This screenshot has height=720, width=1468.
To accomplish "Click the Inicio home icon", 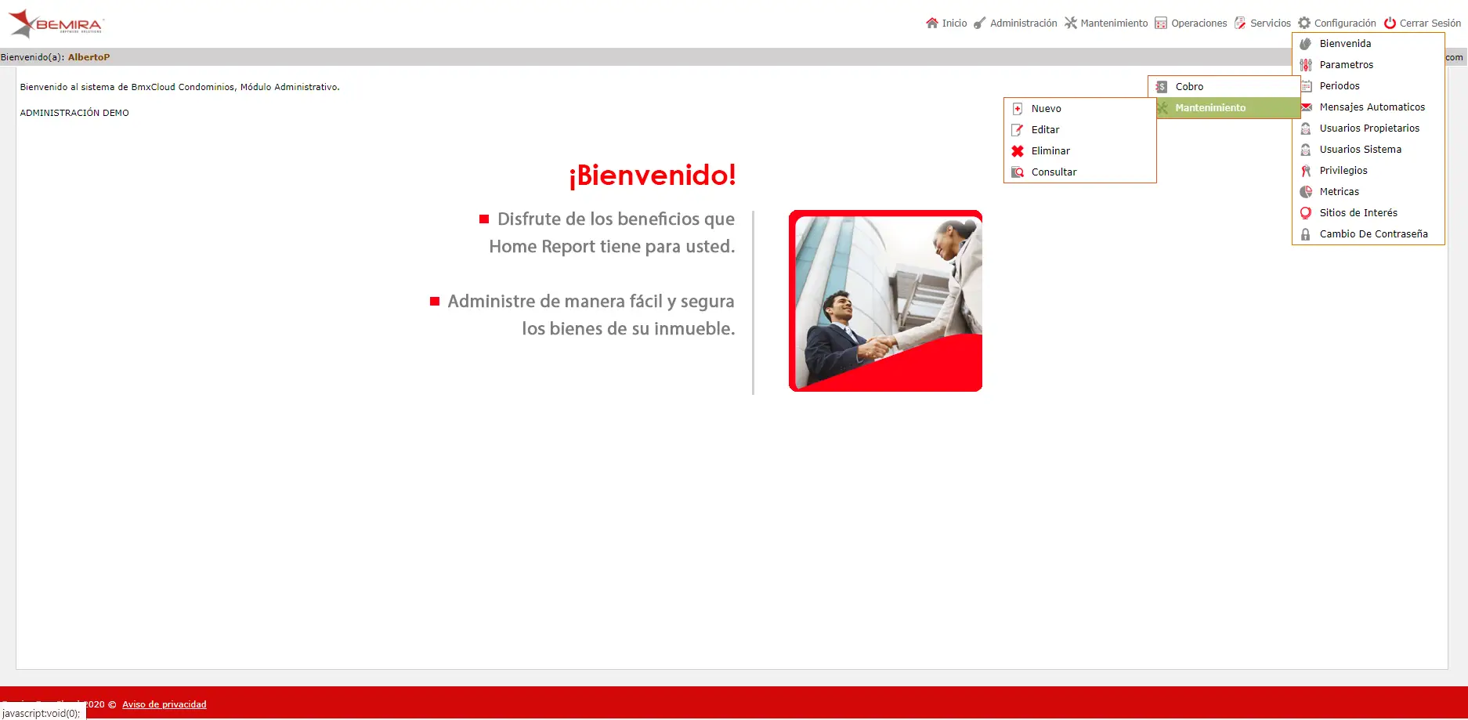I will click(932, 23).
